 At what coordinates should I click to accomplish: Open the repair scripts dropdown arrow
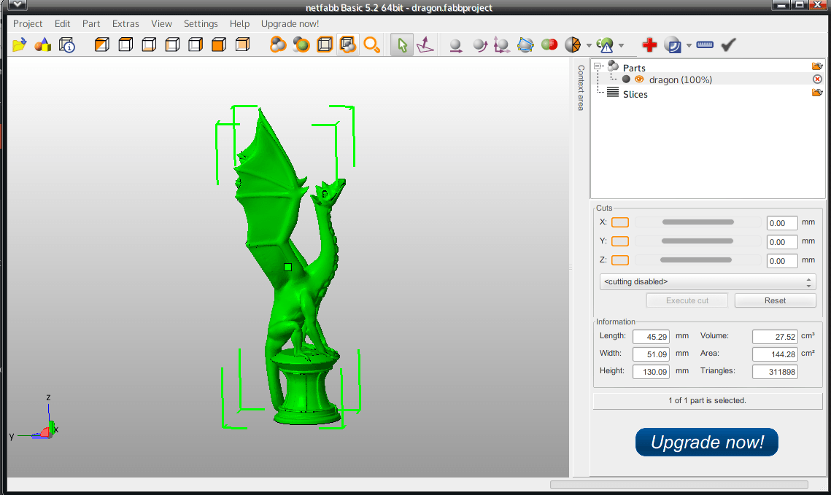pos(689,44)
